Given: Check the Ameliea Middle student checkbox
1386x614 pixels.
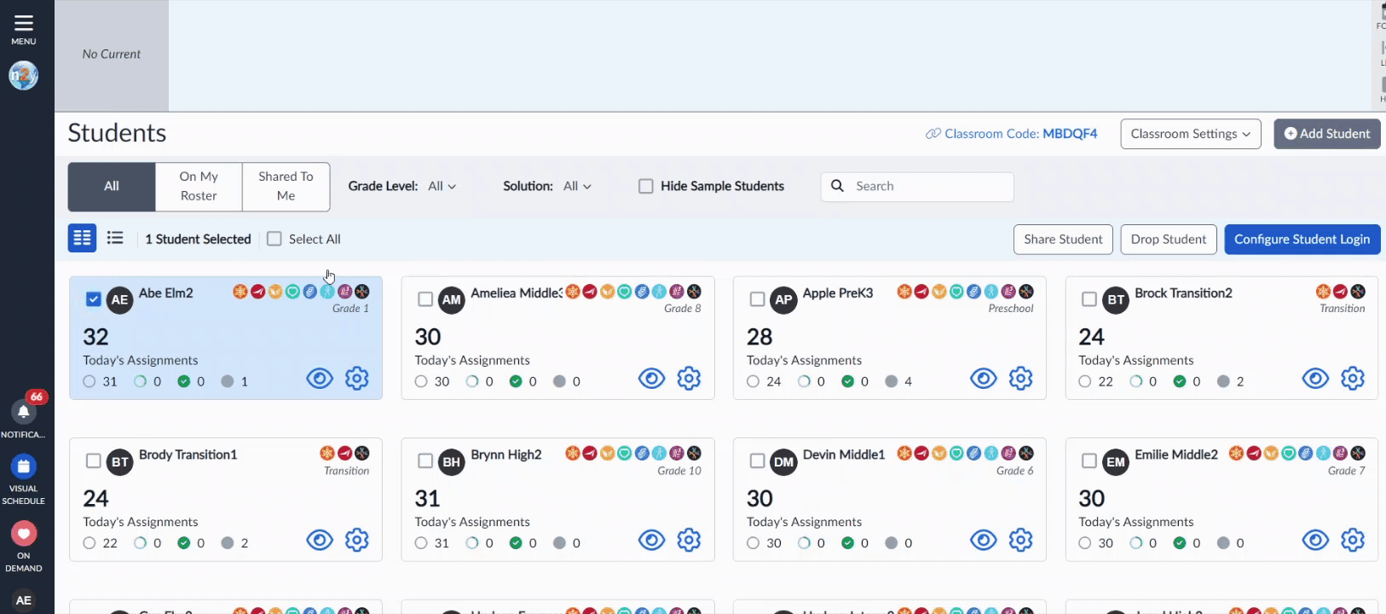Looking at the screenshot, I should coord(425,299).
